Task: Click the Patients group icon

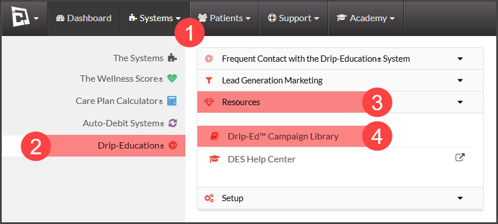Action: click(x=203, y=18)
